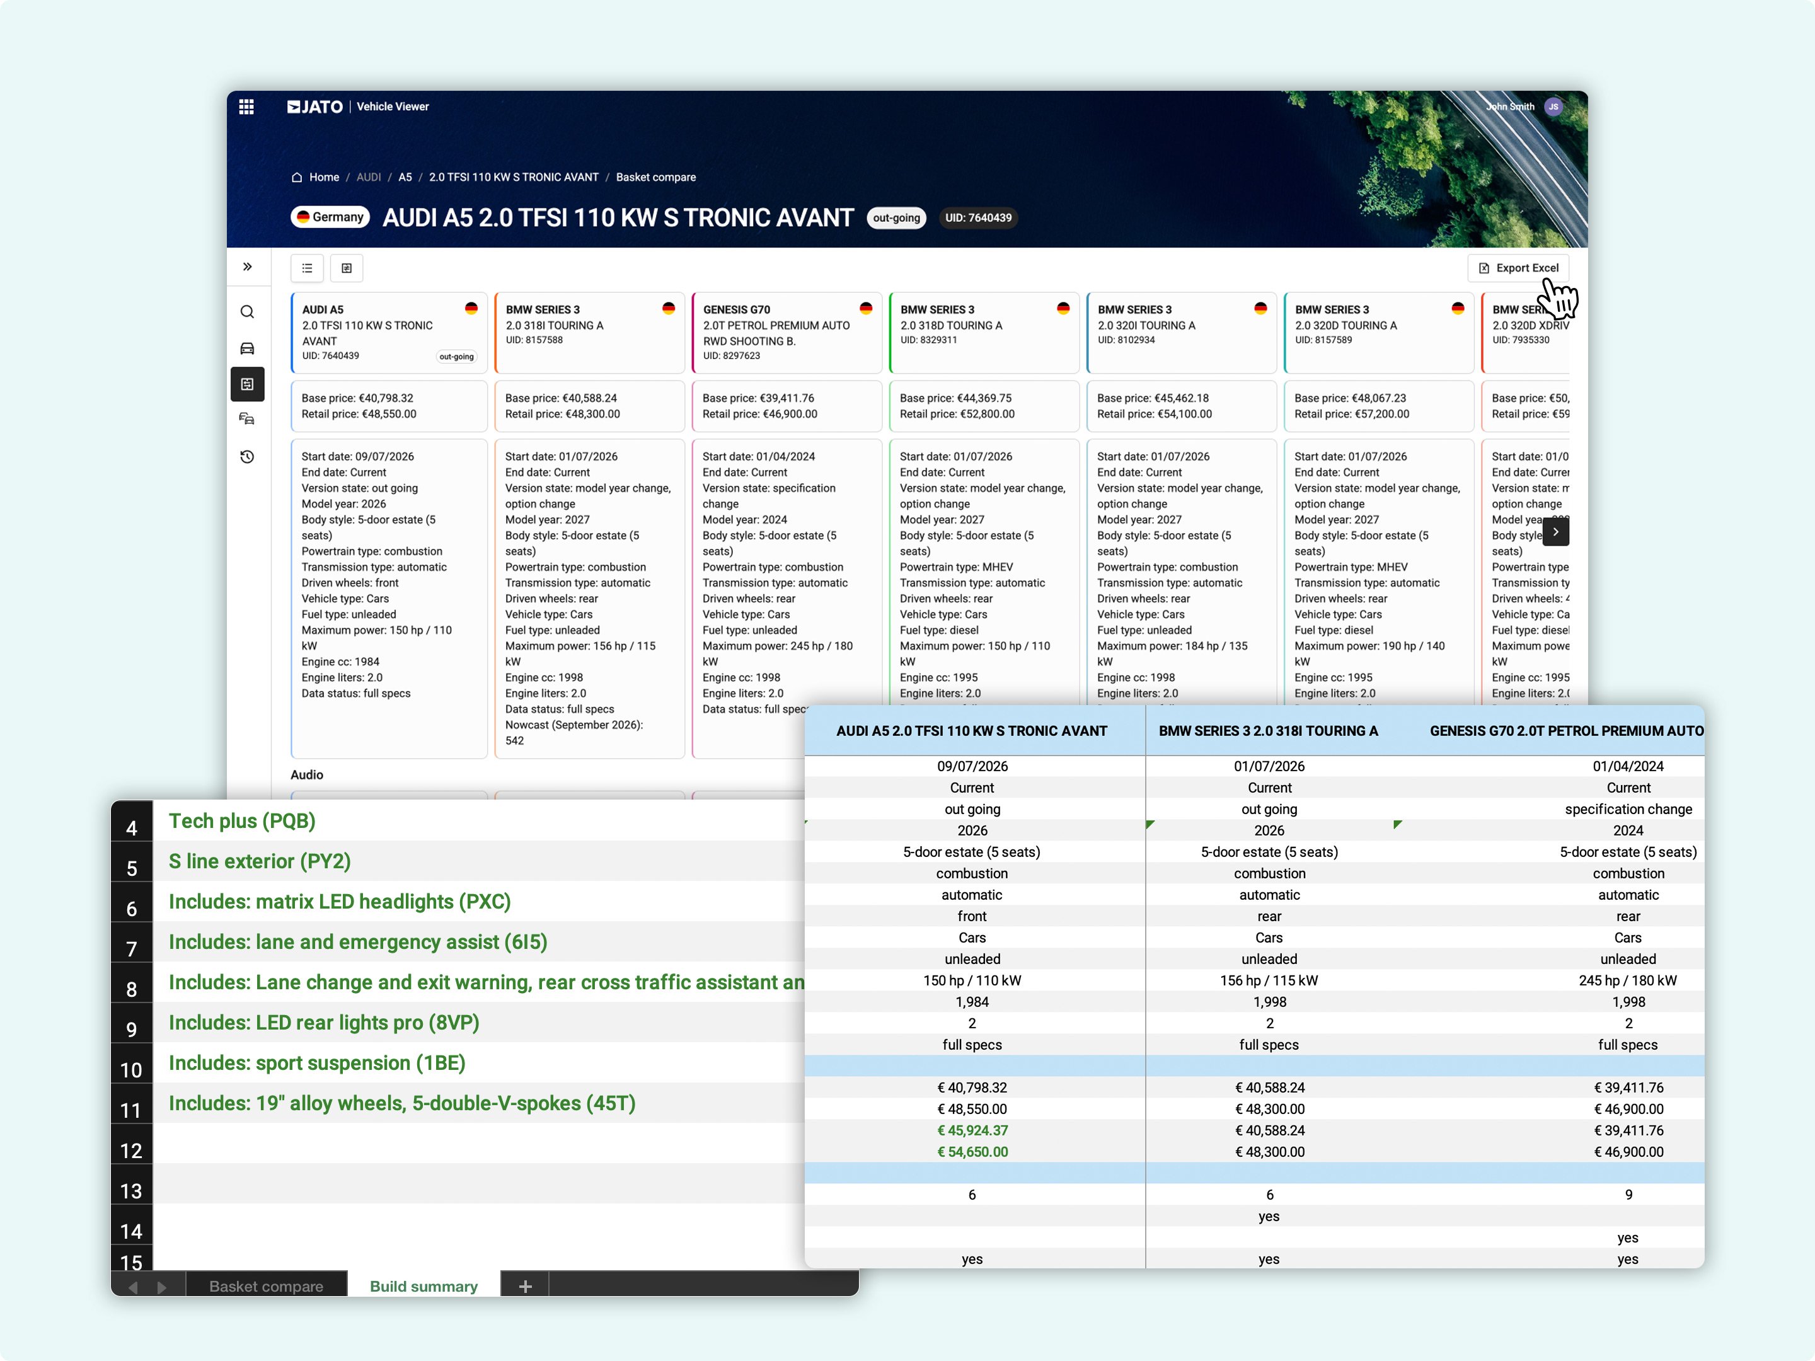Click German flag on BMW 318I card
Viewport: 1815px width, 1361px height.
[x=669, y=309]
